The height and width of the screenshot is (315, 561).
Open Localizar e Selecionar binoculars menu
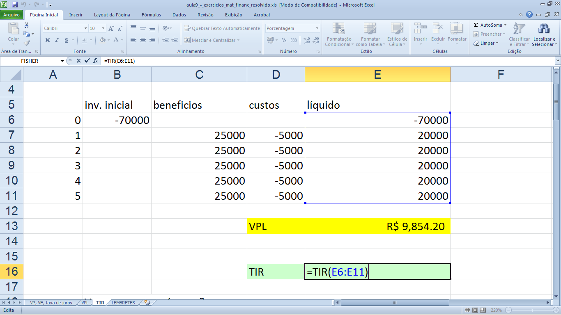[544, 34]
